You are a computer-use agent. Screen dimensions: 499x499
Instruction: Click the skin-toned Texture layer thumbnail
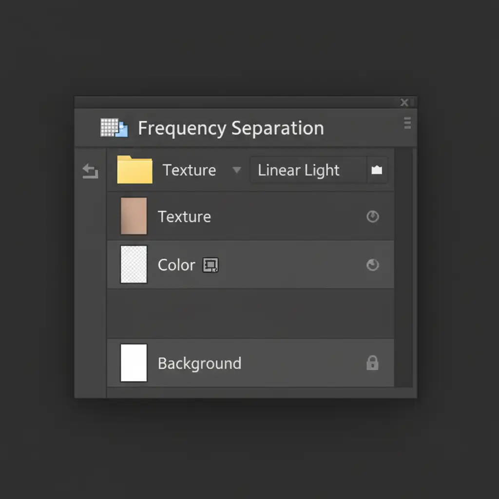[134, 216]
